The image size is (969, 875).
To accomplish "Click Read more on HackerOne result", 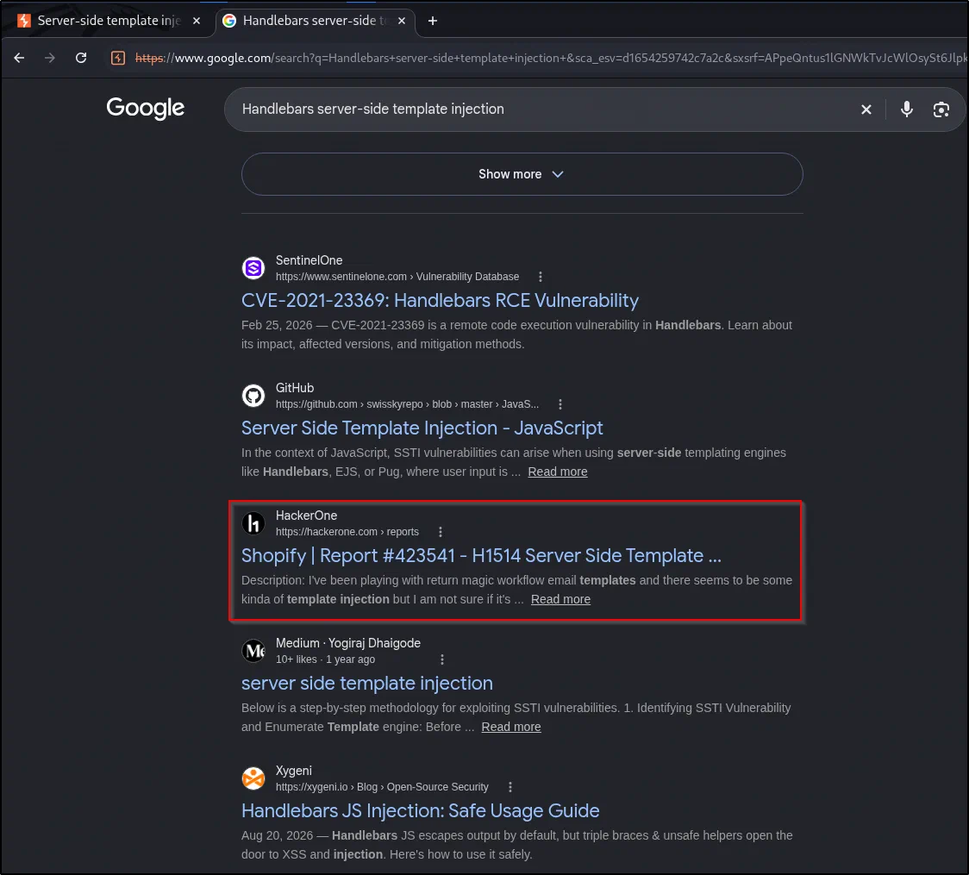I will pos(560,599).
